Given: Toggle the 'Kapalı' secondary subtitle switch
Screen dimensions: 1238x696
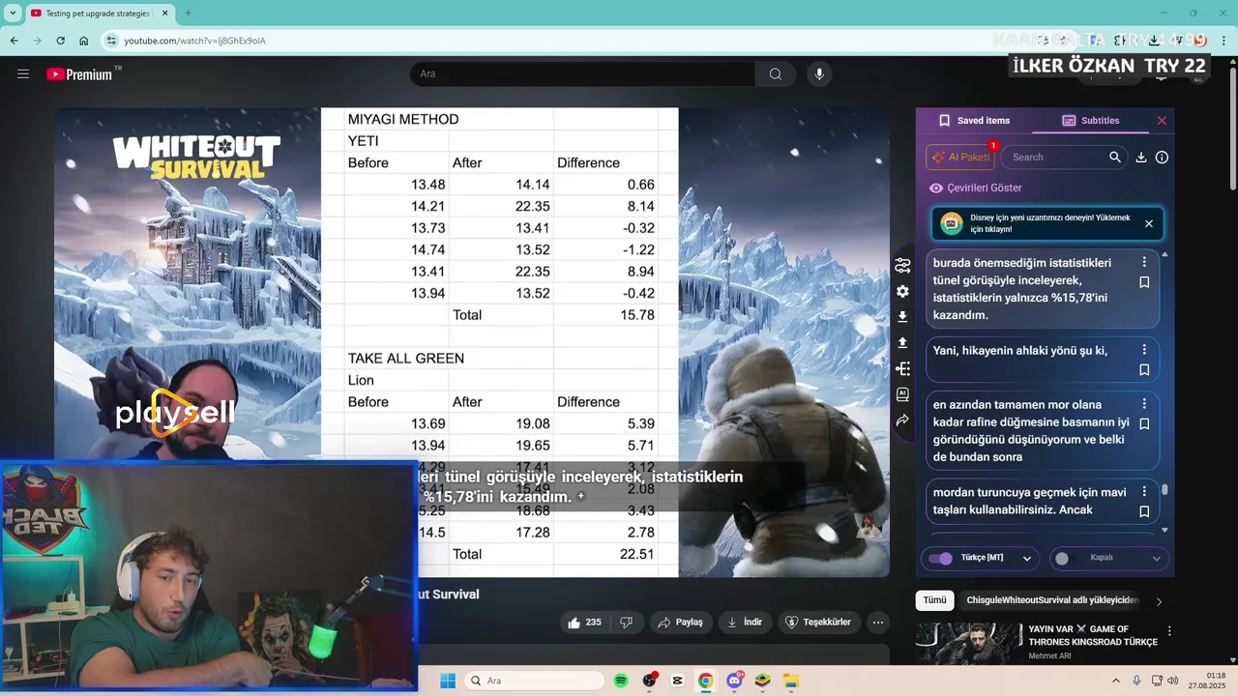Looking at the screenshot, I should (x=1068, y=558).
